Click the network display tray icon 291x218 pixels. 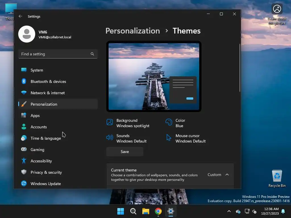(247, 211)
